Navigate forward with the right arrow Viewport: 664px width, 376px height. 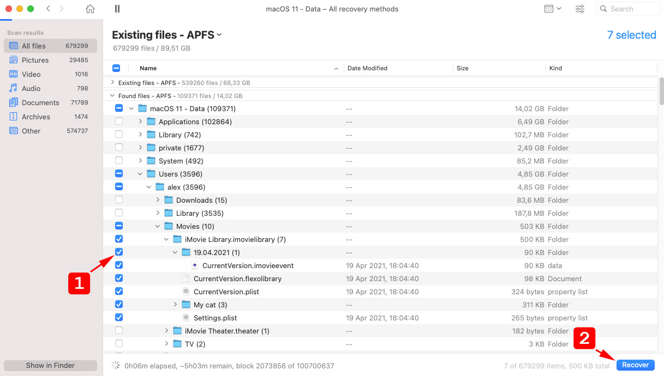click(x=62, y=9)
